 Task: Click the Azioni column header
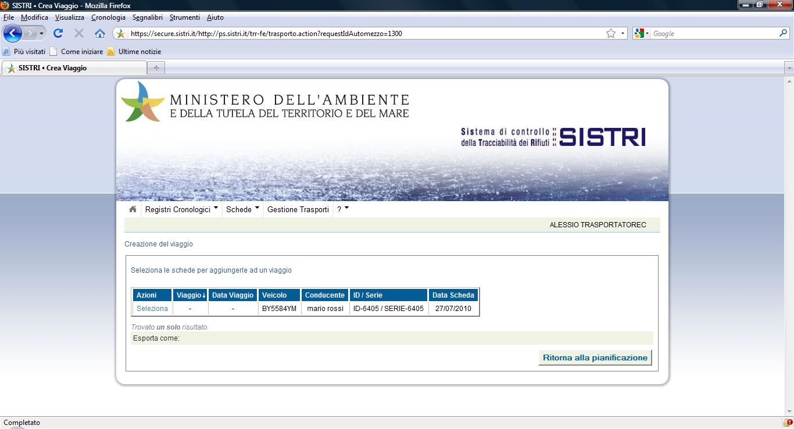coord(153,295)
